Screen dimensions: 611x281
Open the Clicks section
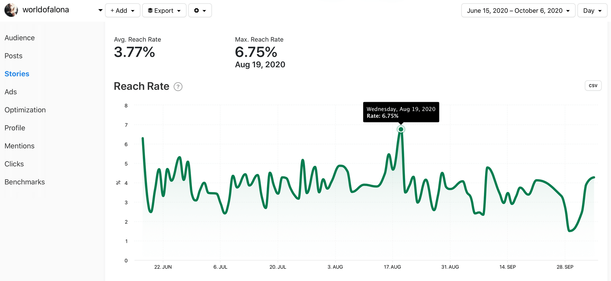click(x=14, y=164)
